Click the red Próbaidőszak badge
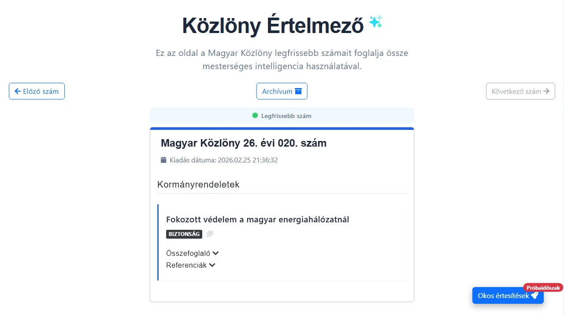Viewport: 564px width, 317px height. click(x=543, y=288)
